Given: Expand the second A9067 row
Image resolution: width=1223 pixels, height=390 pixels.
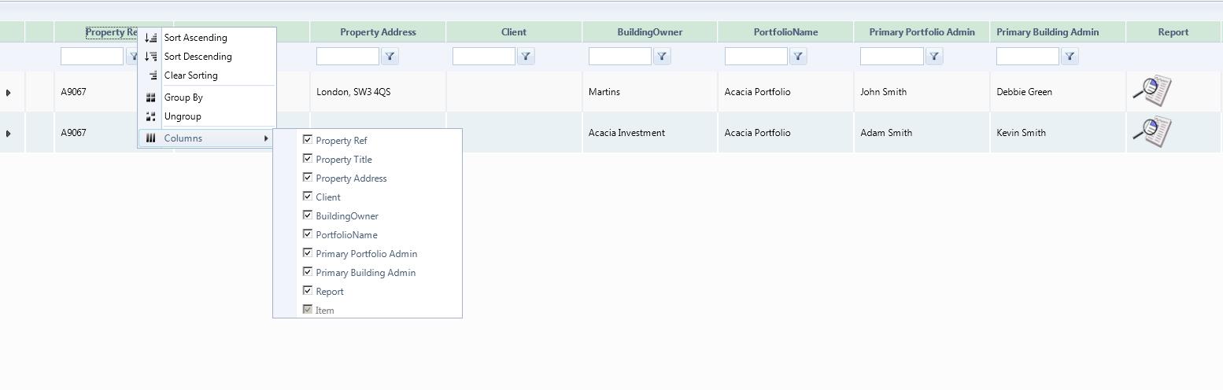Looking at the screenshot, I should point(9,134).
